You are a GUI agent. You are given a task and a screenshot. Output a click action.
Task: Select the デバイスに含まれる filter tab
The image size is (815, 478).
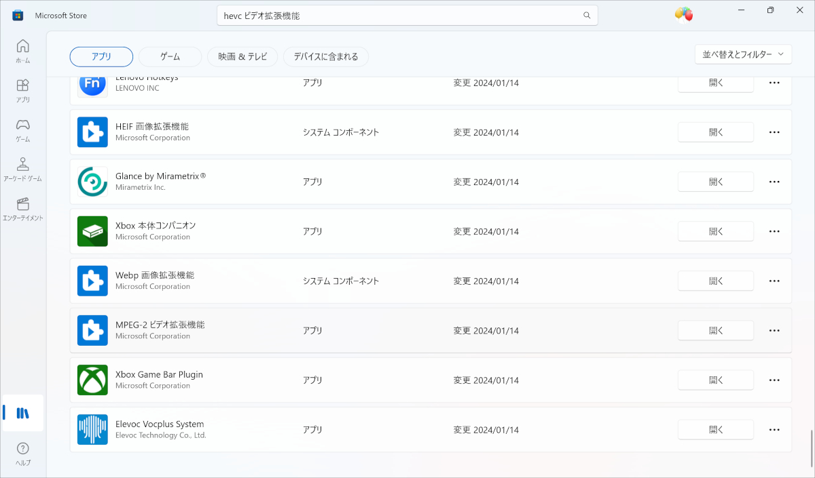point(326,57)
